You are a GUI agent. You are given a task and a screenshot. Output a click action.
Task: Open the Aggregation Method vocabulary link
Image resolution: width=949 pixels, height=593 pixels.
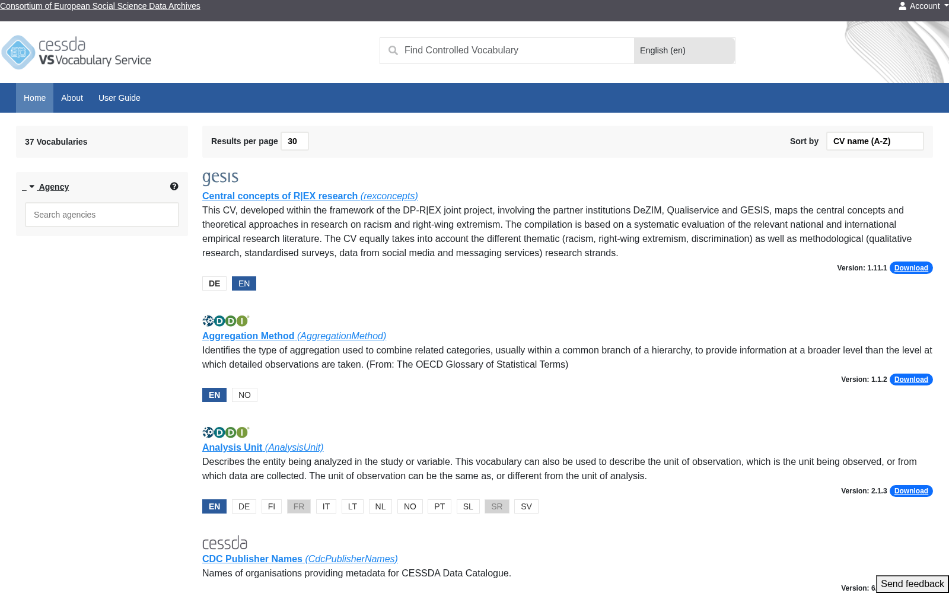294,336
